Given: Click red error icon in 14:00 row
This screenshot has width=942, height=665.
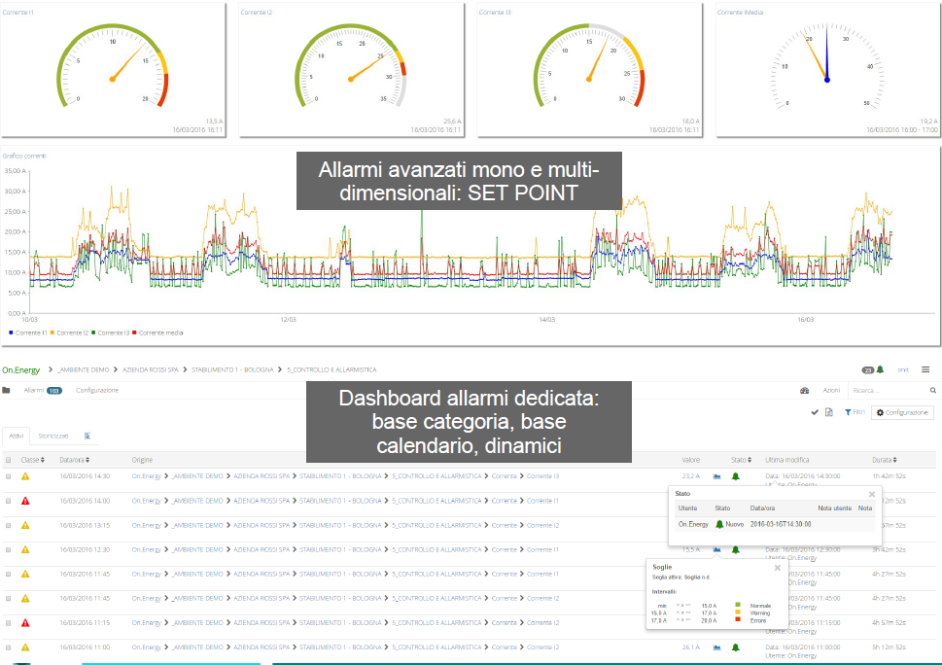Looking at the screenshot, I should coord(25,501).
